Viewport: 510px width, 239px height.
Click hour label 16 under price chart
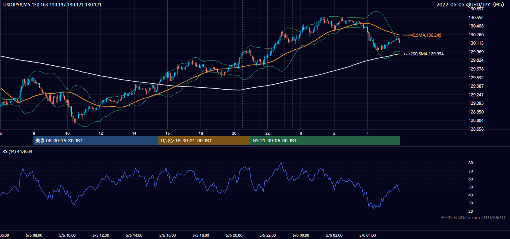168,133
